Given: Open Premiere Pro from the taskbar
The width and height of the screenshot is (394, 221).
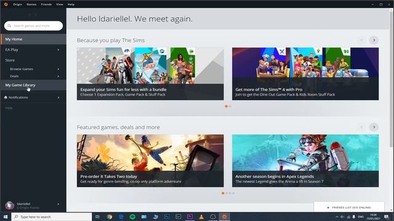Looking at the screenshot, I should tap(190, 217).
